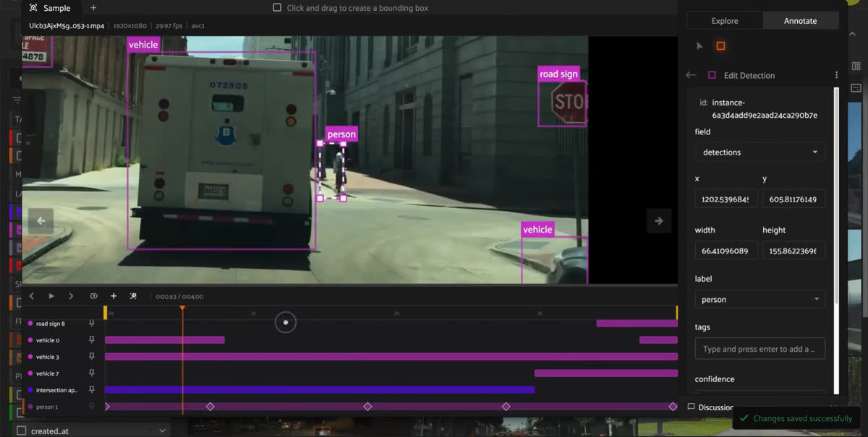Click second keyframe diamond on person 1 track

(x=210, y=407)
